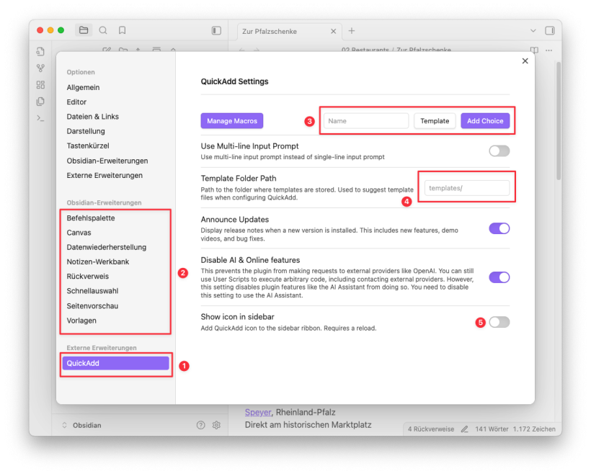Open the help icon beside Obsidian vault
Screen dimensions: 591x474
point(201,425)
